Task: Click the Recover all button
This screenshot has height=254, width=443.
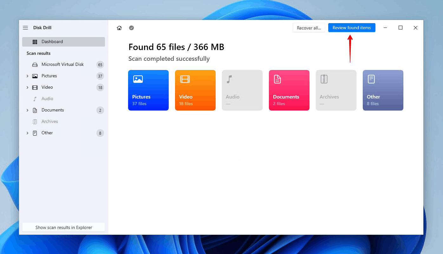Action: [309, 28]
